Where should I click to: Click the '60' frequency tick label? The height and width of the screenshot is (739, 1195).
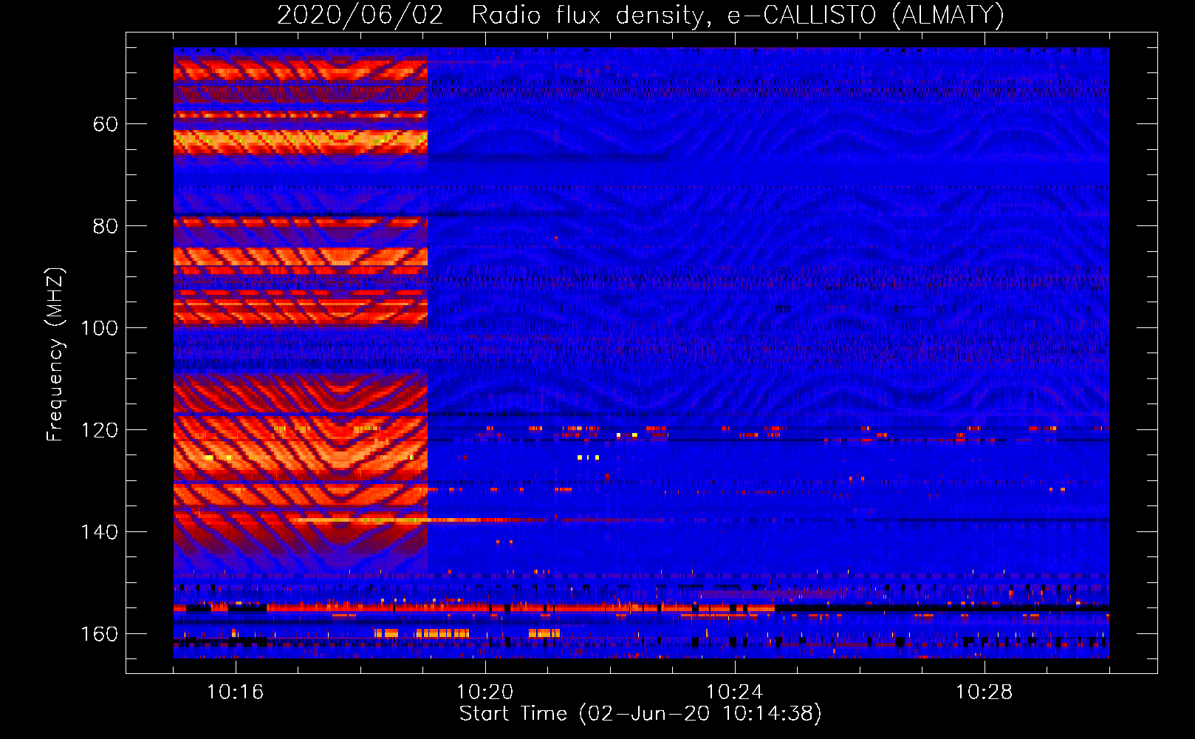click(105, 124)
